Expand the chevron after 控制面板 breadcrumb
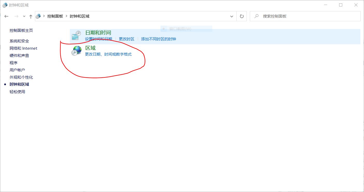364x192 pixels. [x=67, y=16]
